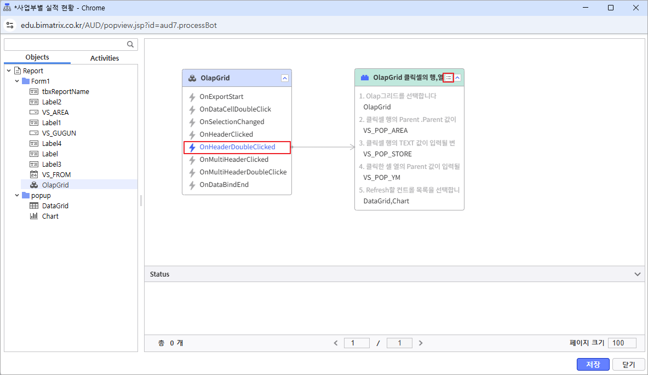Select the DataGrid table icon in tree
The height and width of the screenshot is (375, 648).
click(34, 206)
